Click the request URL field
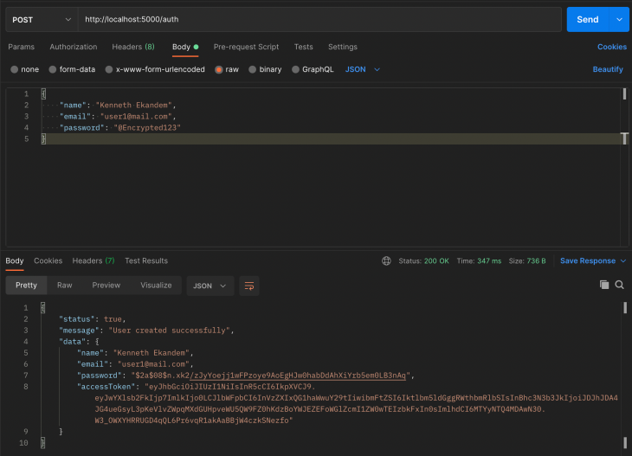This screenshot has width=632, height=456. tap(319, 19)
